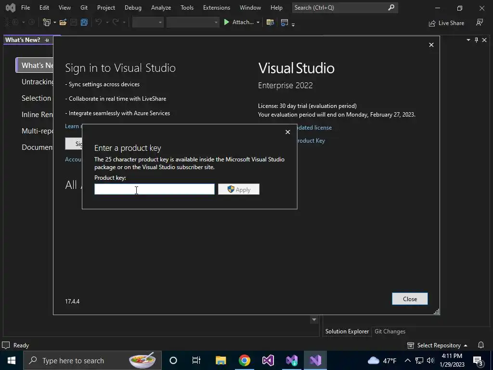The image size is (493, 370).
Task: Open the Tools menu
Action: [187, 8]
